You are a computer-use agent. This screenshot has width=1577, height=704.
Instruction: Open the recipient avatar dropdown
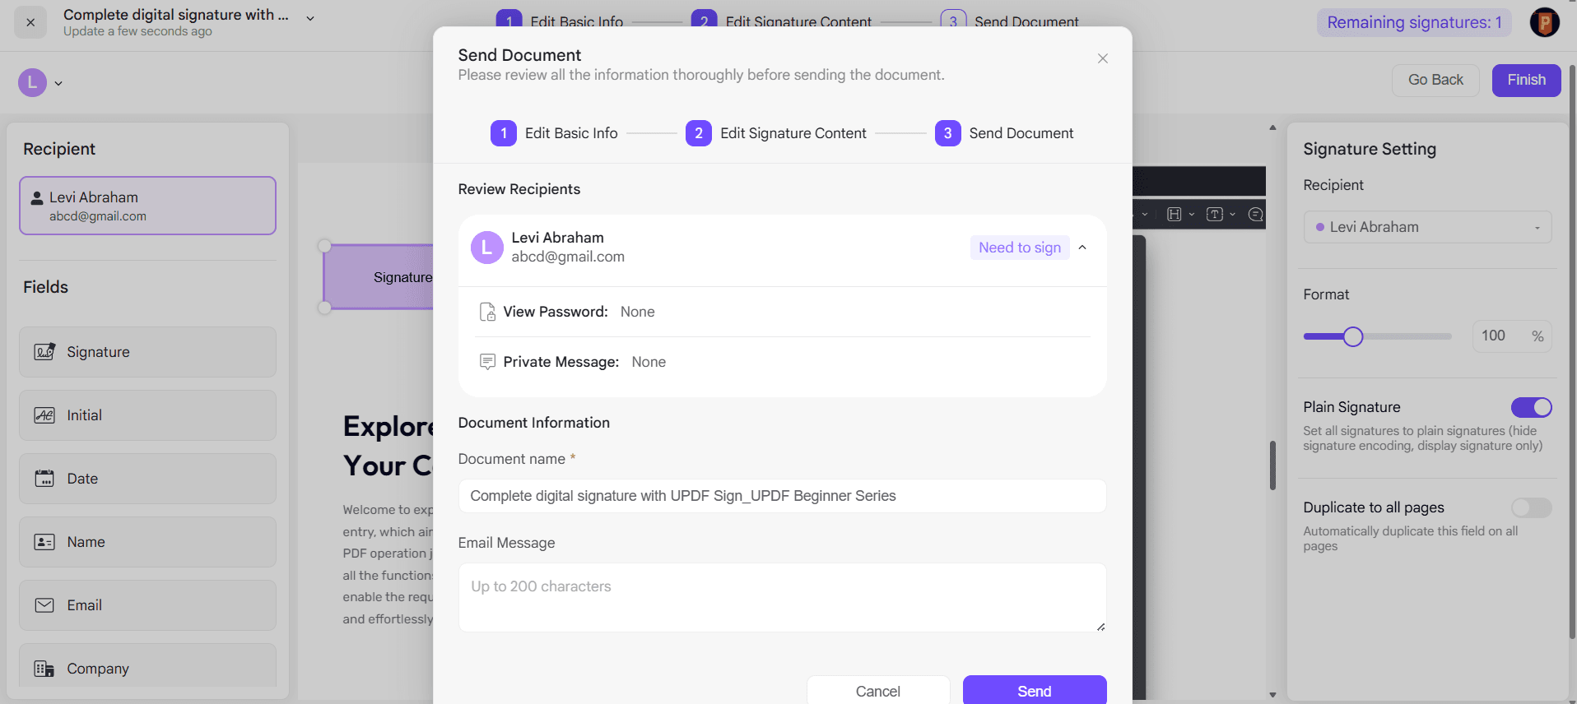click(x=41, y=82)
